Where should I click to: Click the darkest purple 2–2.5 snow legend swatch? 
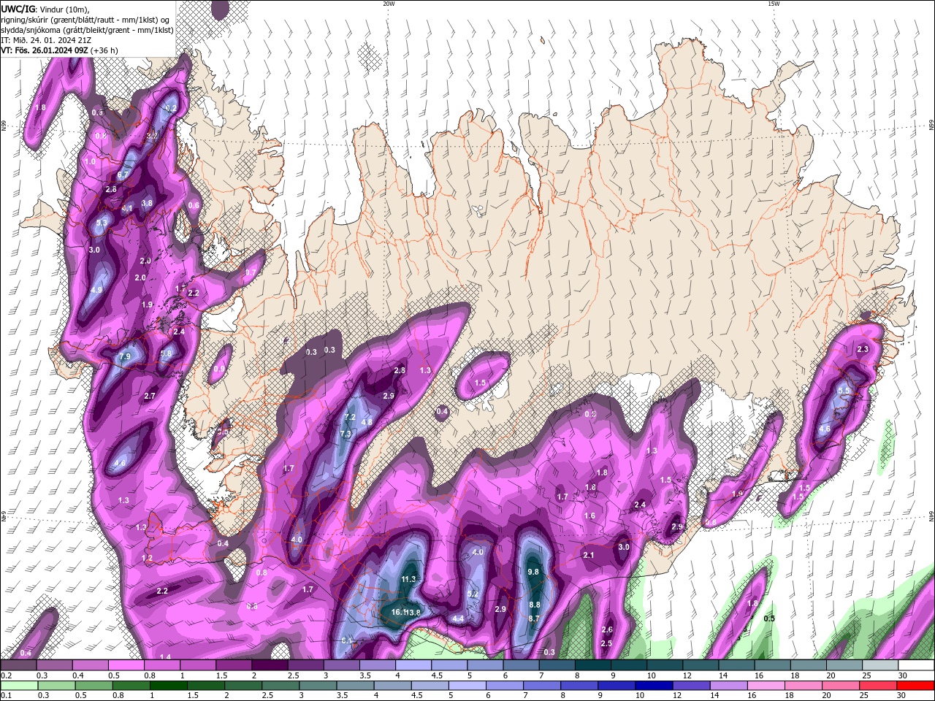pyautogui.click(x=270, y=665)
